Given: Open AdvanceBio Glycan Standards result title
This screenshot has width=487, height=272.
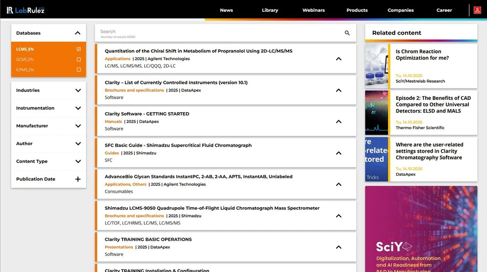Looking at the screenshot, I should coord(199,176).
